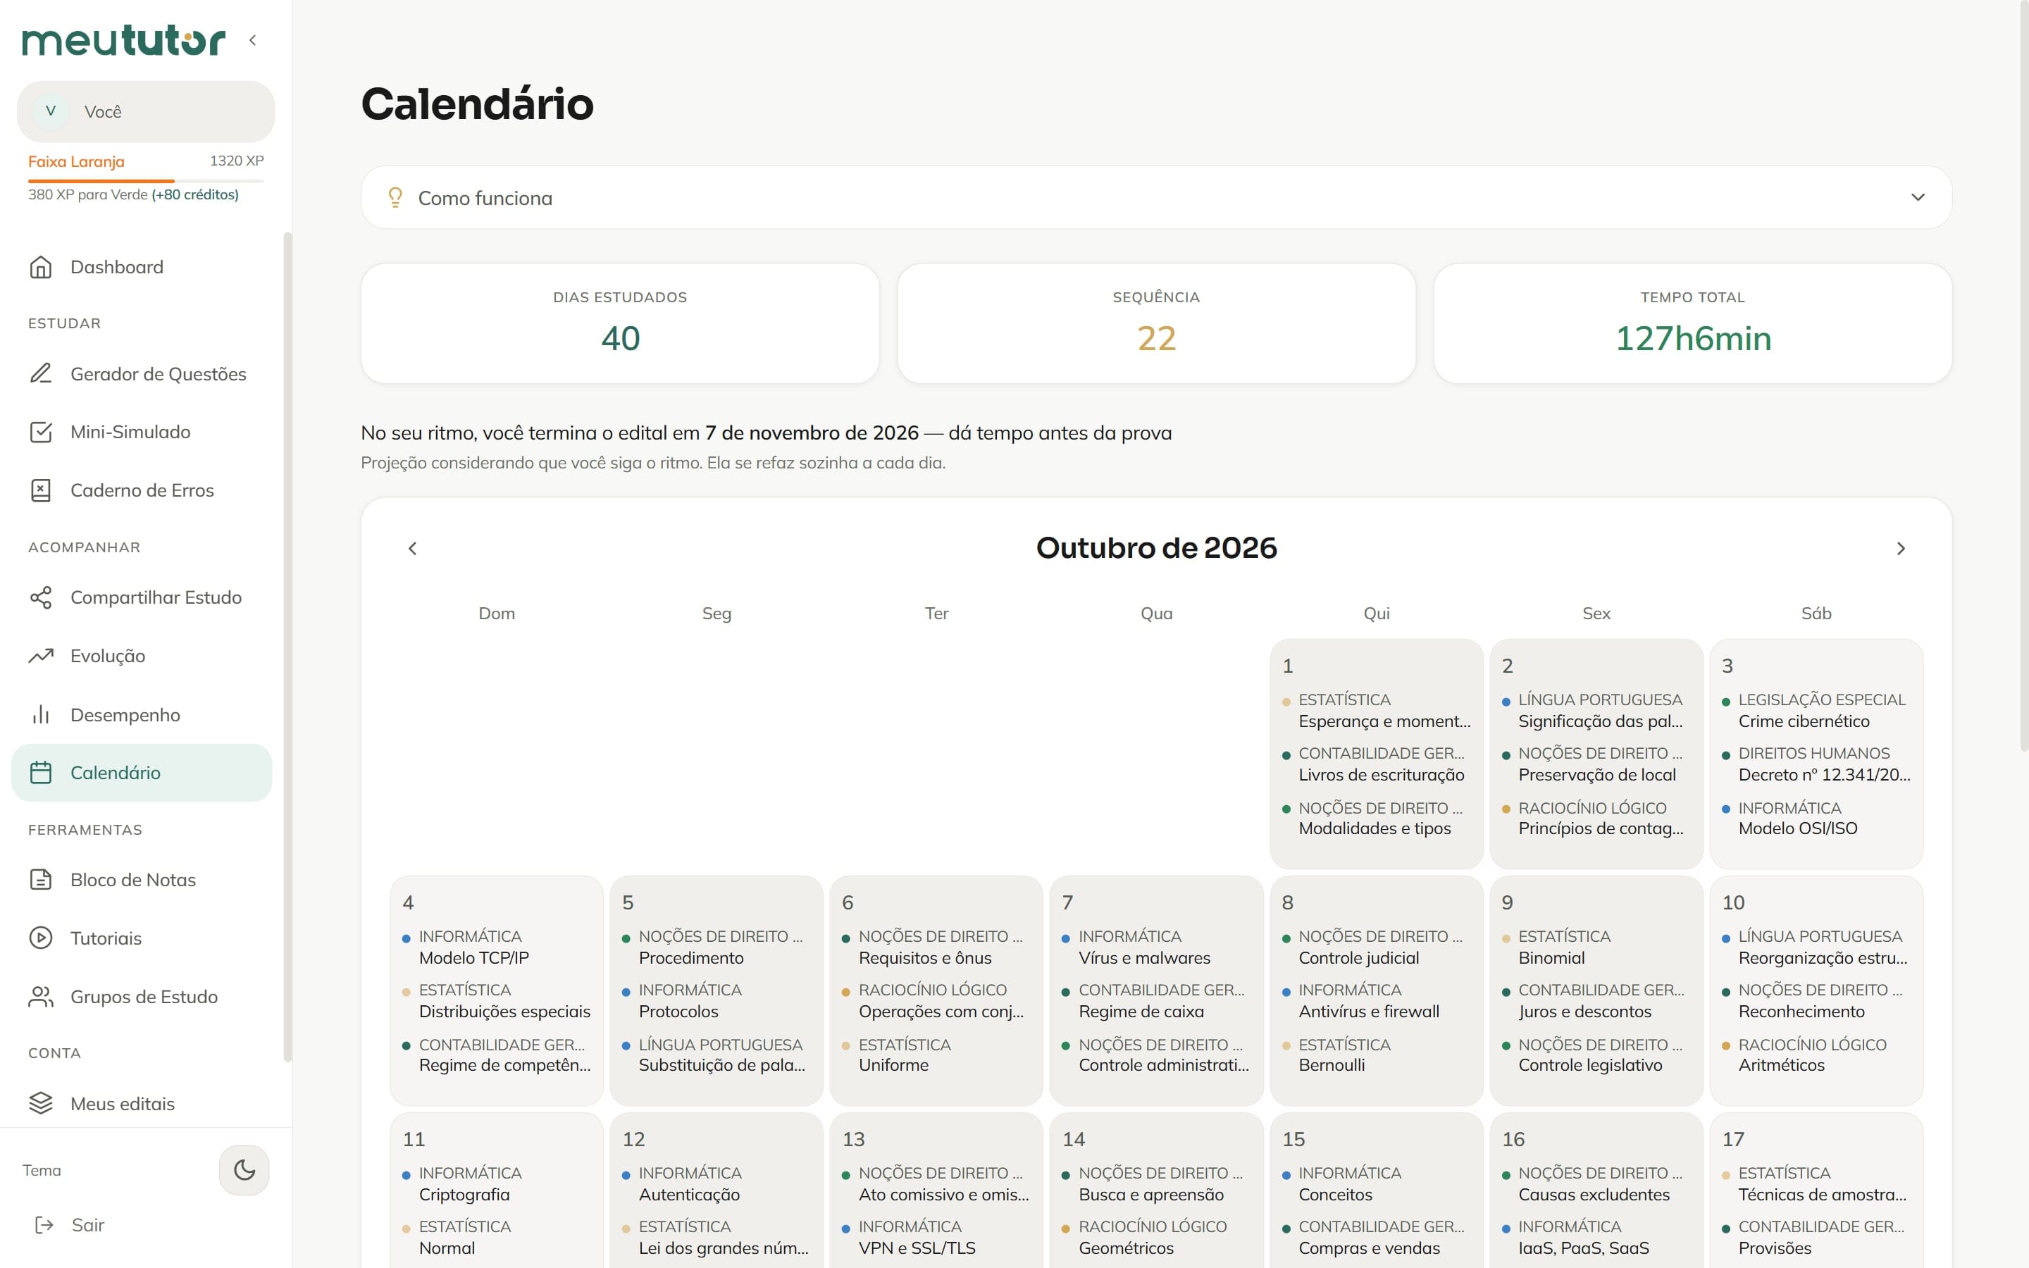This screenshot has height=1268, width=2029.
Task: Click the Dashboard home icon
Action: click(40, 267)
